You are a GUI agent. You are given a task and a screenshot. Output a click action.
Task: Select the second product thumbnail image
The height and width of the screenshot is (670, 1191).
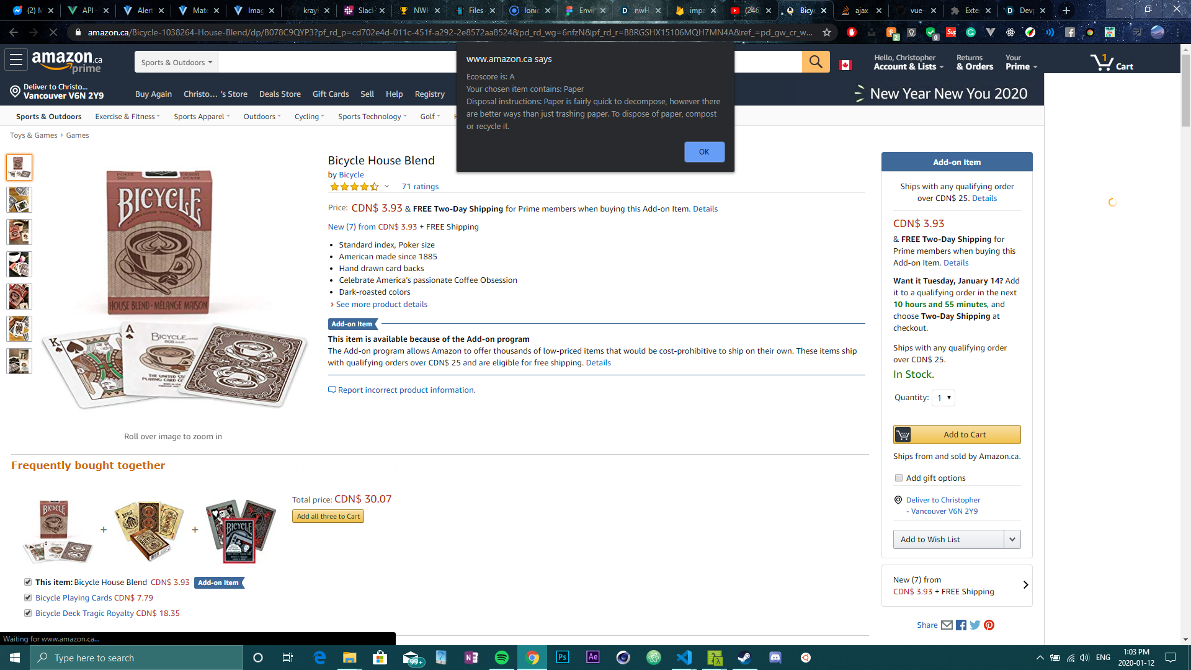point(19,200)
